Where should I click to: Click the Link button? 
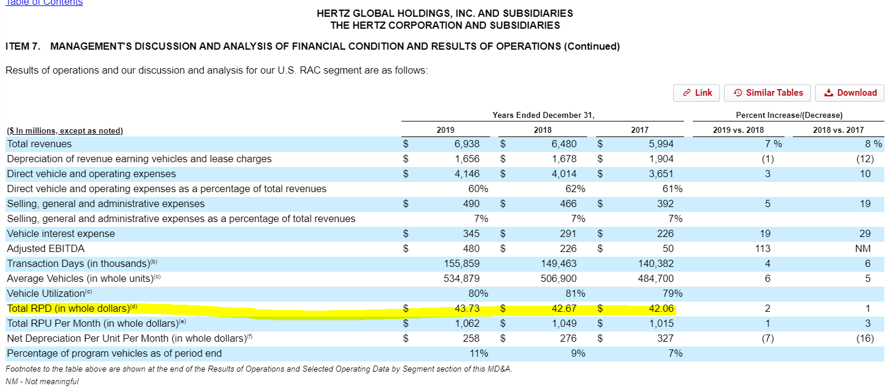[697, 93]
